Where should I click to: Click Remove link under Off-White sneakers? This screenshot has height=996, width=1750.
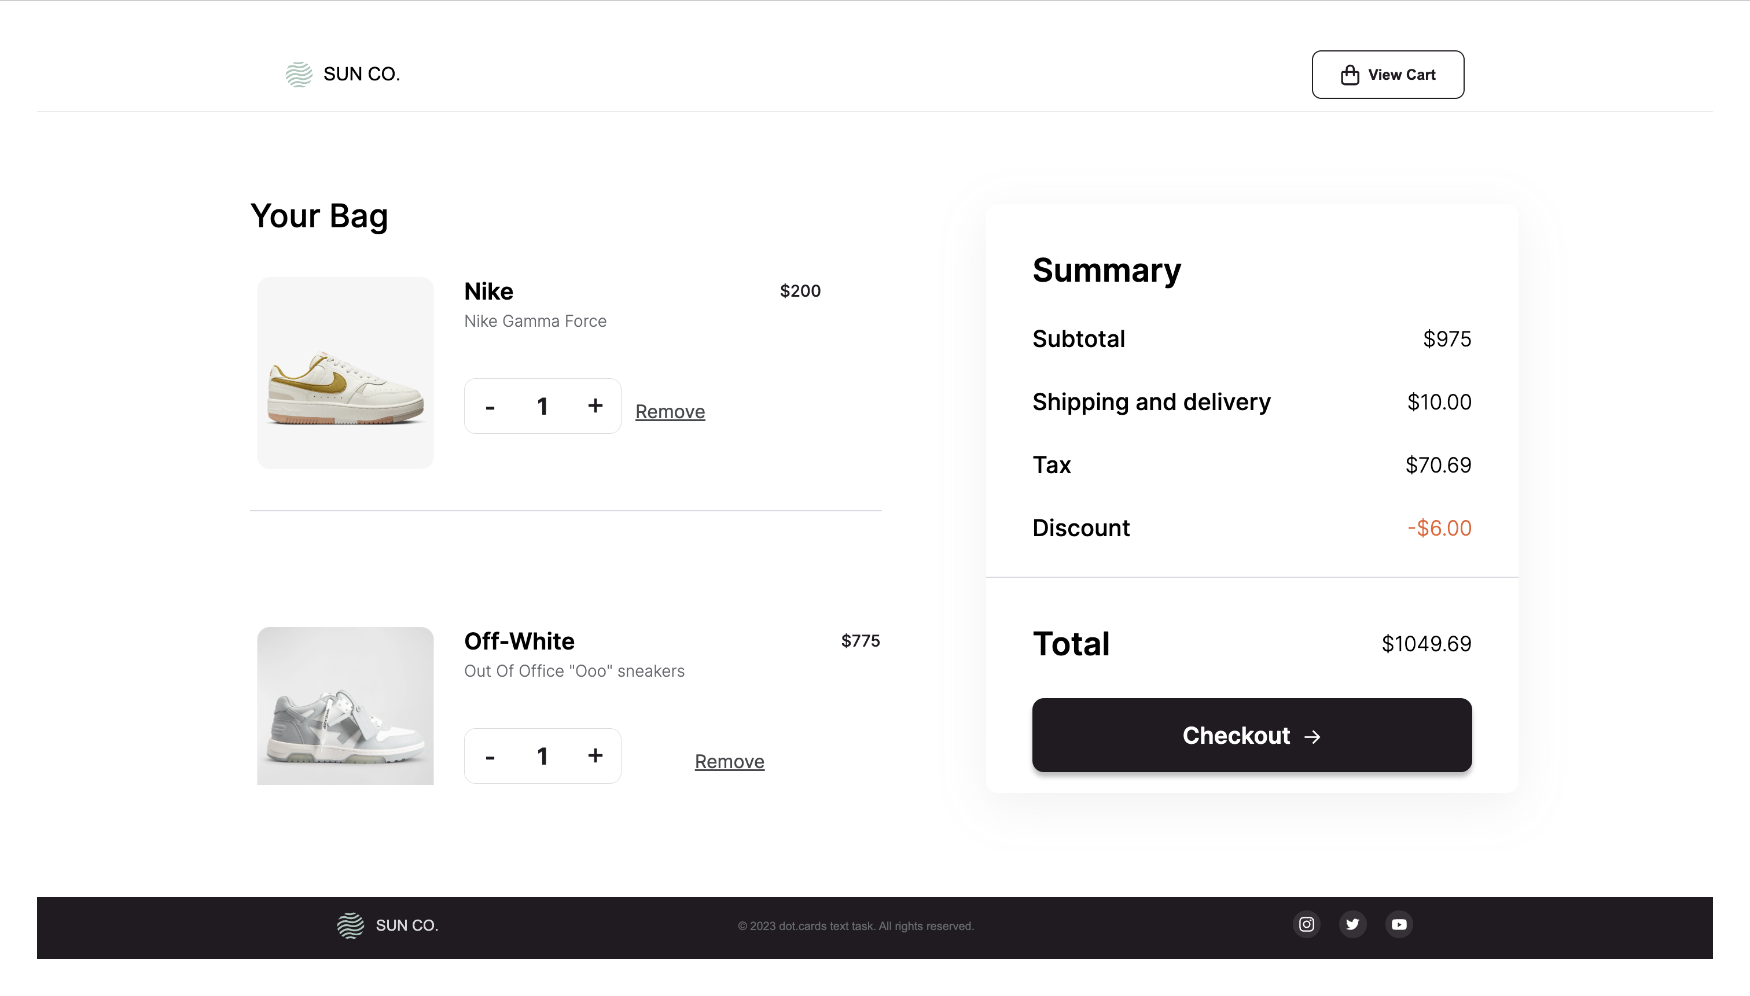(x=730, y=761)
